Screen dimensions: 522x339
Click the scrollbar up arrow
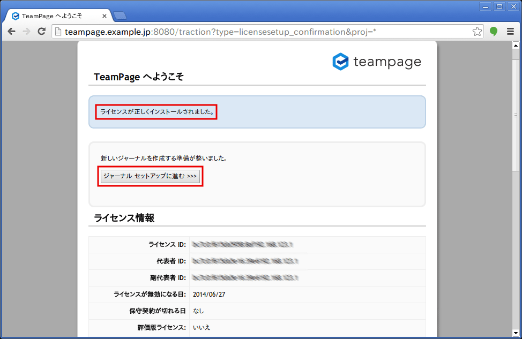coord(516,46)
